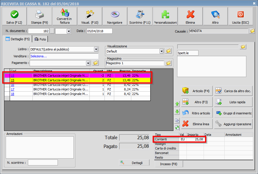Open the dropdown next to N. documento
The width and height of the screenshot is (258, 174).
[x=69, y=31]
